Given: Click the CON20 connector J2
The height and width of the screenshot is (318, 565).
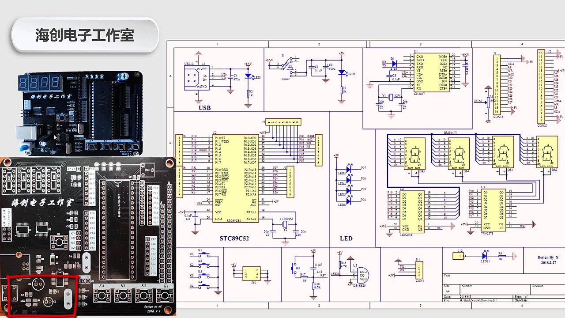Looking at the screenshot, I should click(541, 87).
